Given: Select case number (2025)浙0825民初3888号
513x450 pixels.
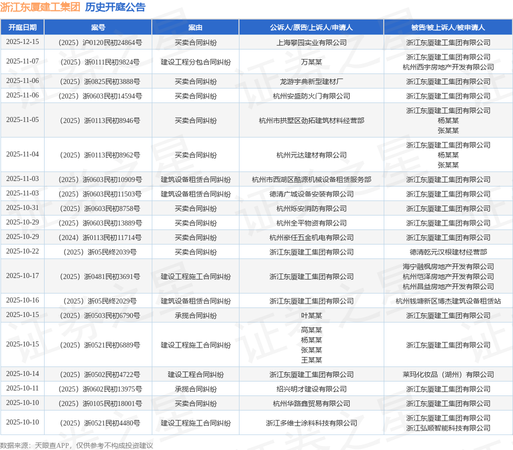Looking at the screenshot, I should point(100,81).
